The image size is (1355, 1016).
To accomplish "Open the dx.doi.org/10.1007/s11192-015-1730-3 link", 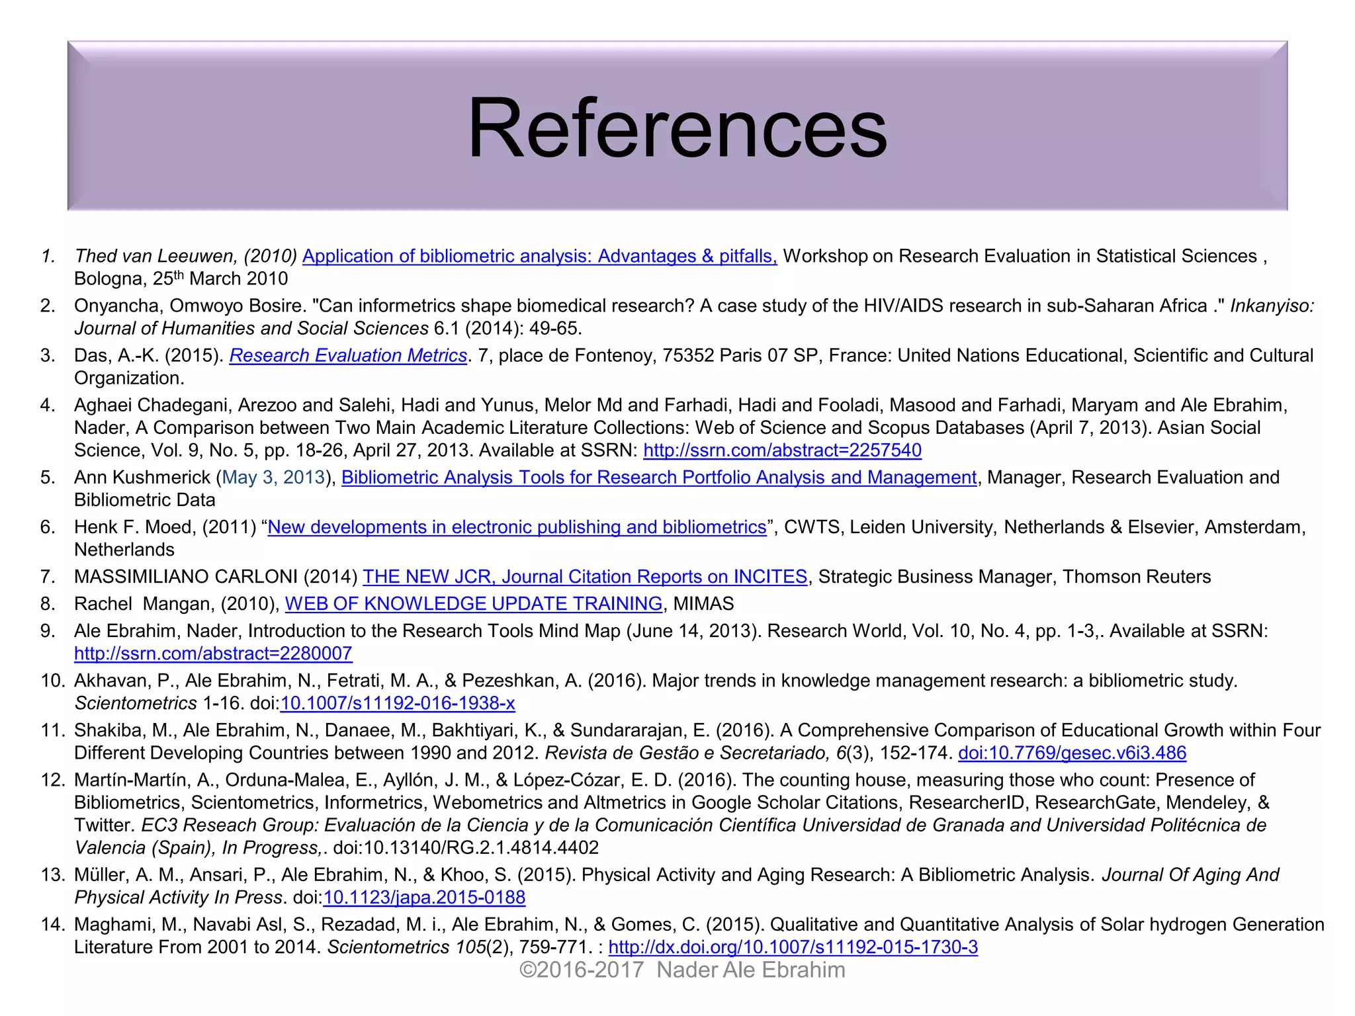I will tap(793, 947).
